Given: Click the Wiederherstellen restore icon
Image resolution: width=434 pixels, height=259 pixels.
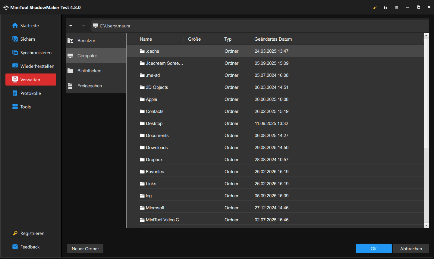Looking at the screenshot, I should point(15,66).
